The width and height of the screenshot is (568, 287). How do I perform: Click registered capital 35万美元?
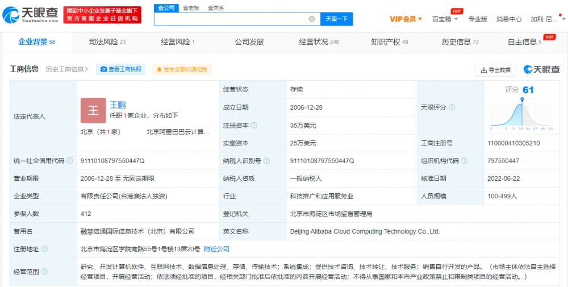303,126
